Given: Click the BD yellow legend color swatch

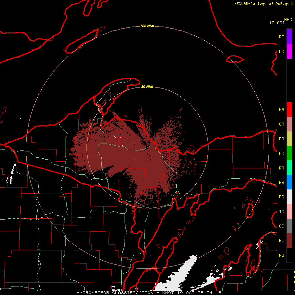Looking at the screenshot, I should (x=289, y=139).
